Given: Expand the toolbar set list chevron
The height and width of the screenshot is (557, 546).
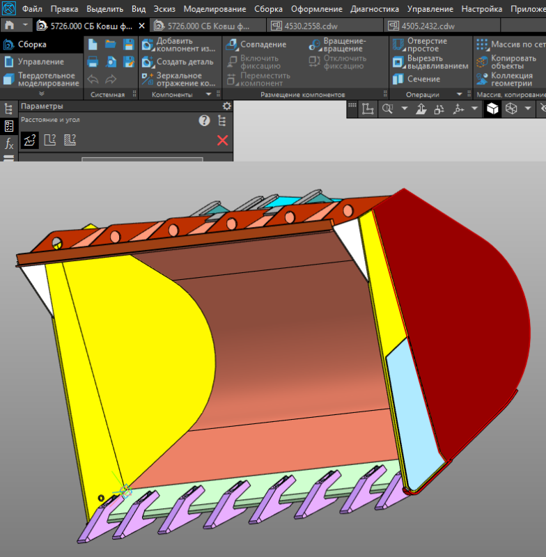Looking at the screenshot, I should coord(42,94).
